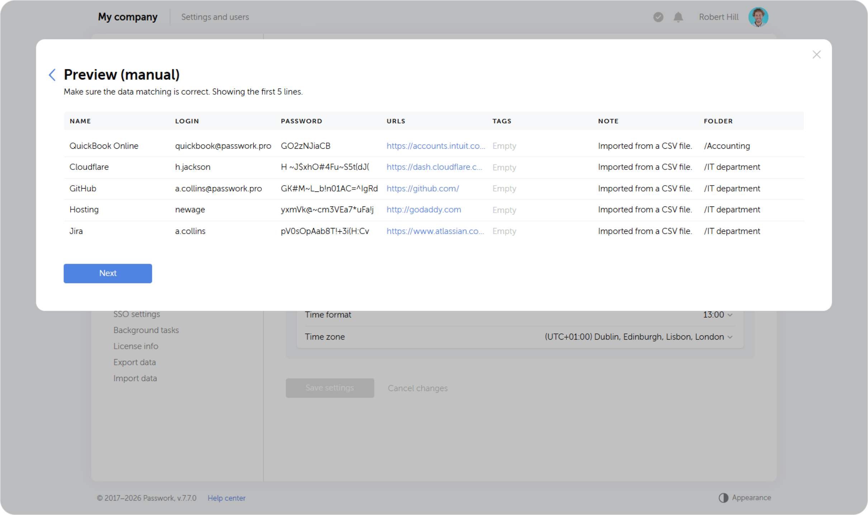Expand the Time zone dropdown
The image size is (868, 515).
click(x=638, y=337)
